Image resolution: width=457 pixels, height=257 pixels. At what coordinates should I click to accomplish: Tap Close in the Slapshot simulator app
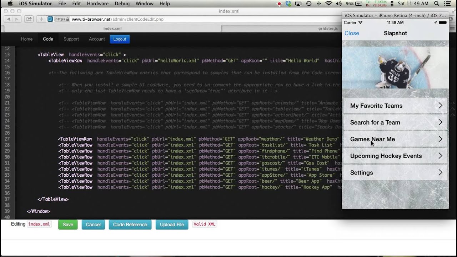[352, 33]
